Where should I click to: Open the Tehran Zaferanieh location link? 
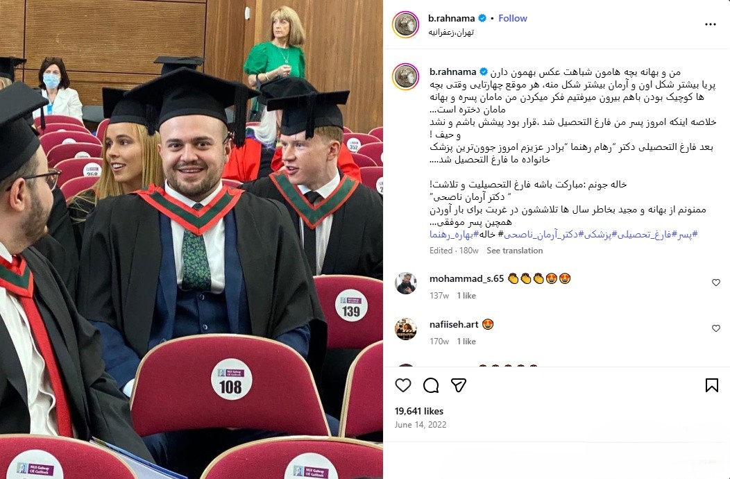(x=450, y=32)
